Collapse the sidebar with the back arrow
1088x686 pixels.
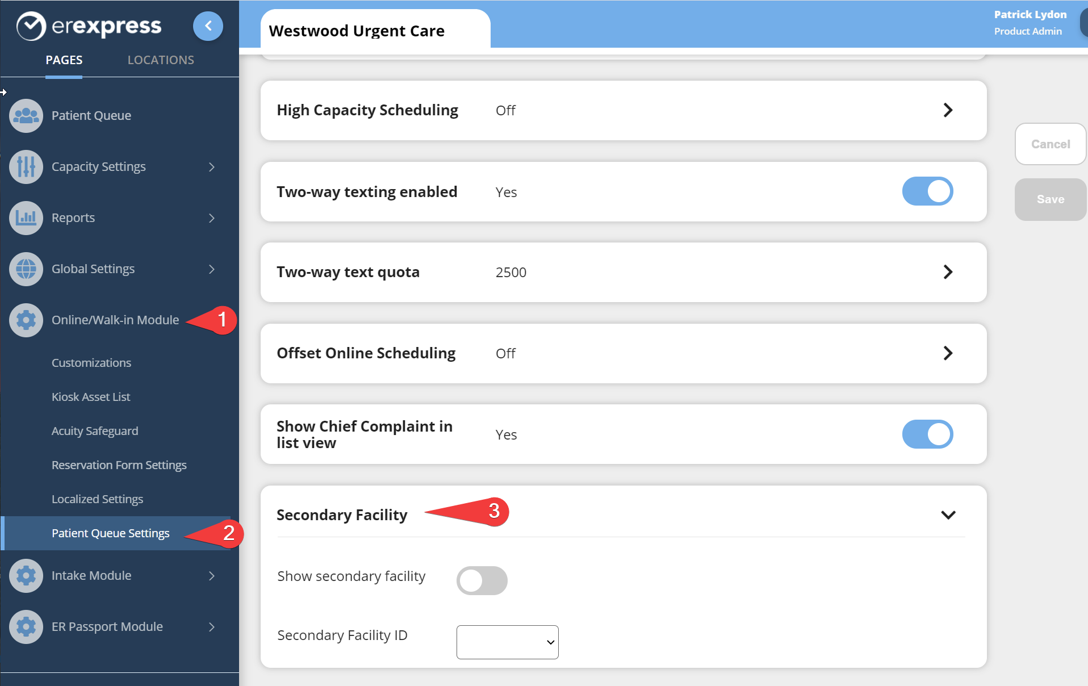point(208,26)
